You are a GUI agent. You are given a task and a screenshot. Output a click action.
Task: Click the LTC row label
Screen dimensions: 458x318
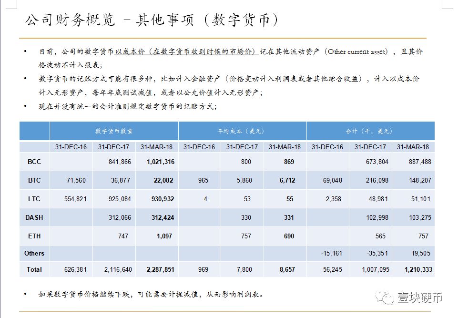click(x=34, y=199)
